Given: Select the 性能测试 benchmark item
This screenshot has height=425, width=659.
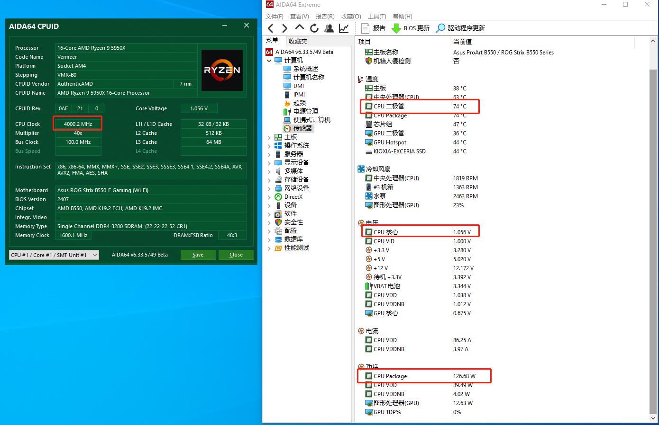Looking at the screenshot, I should point(292,248).
